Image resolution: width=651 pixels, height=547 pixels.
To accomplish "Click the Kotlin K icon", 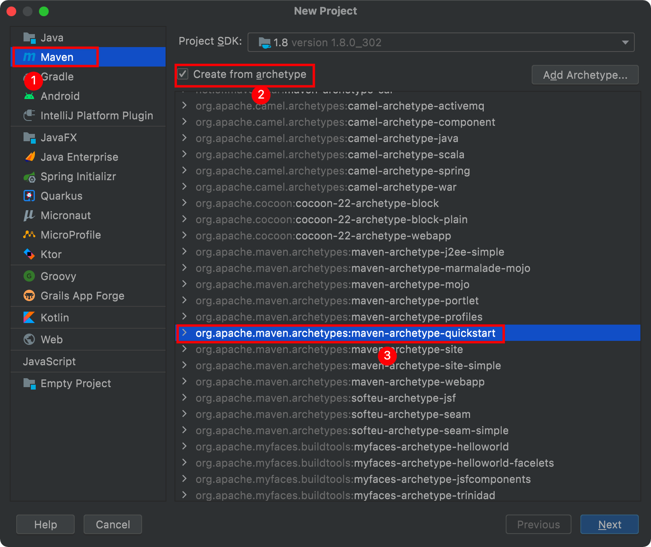I will click(x=29, y=318).
